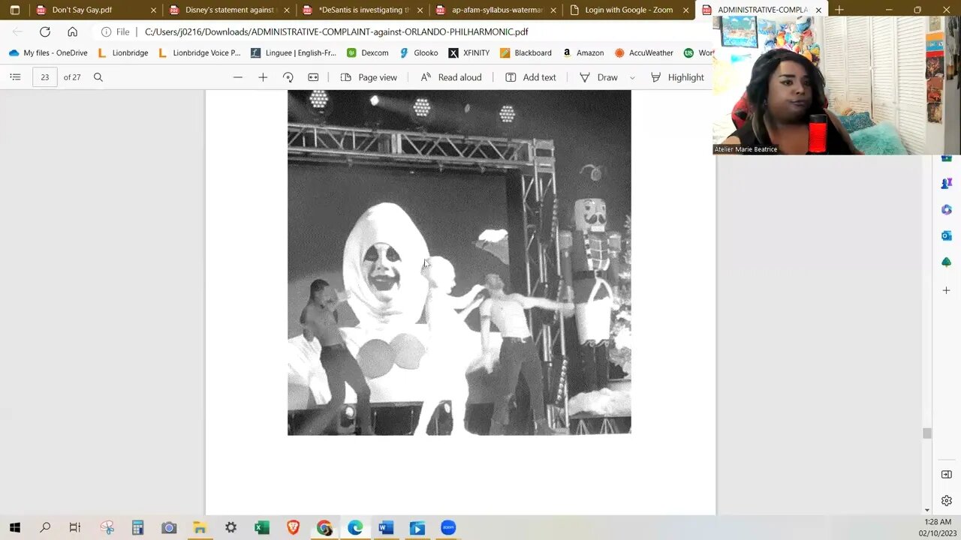Close the Don't Say Gay.pdf tab
This screenshot has height=540, width=961.
tap(154, 10)
